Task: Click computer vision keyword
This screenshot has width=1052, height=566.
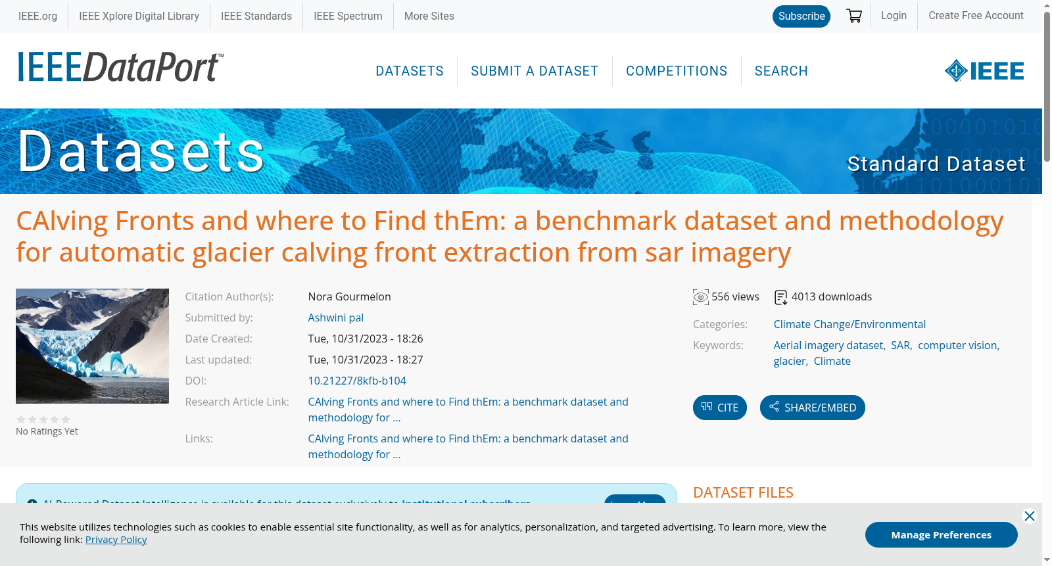Action: (957, 345)
